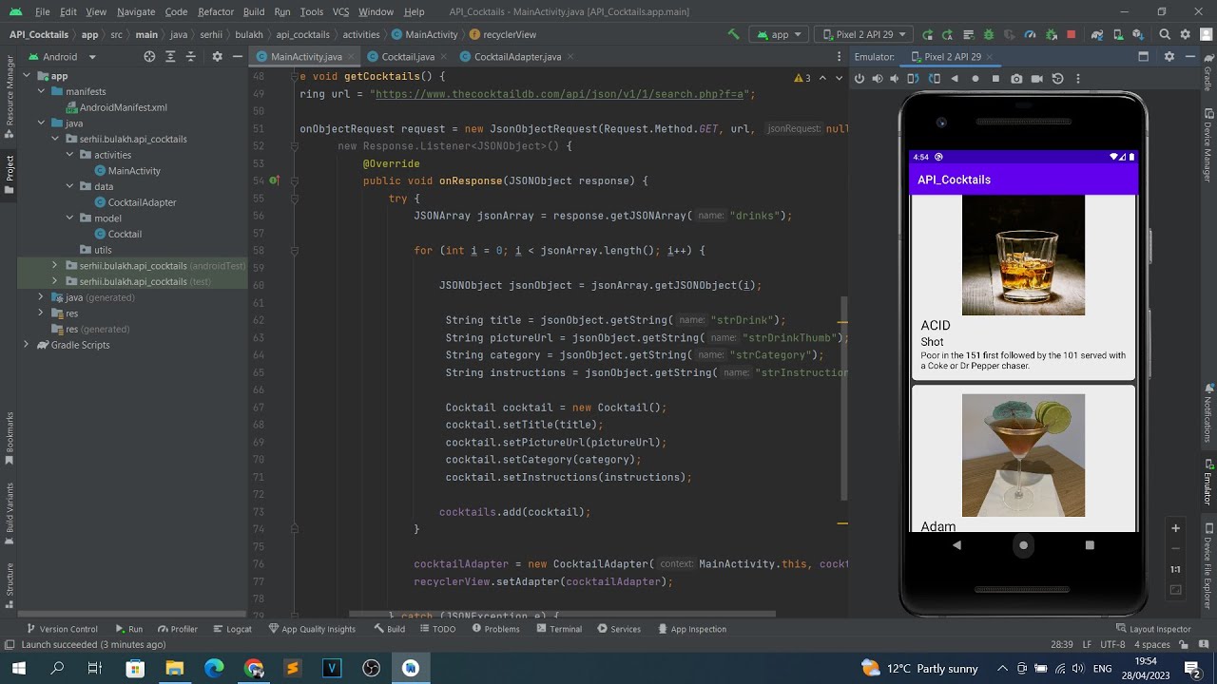Click the Profile app gauge icon
The image size is (1217, 684).
[x=1030, y=34]
